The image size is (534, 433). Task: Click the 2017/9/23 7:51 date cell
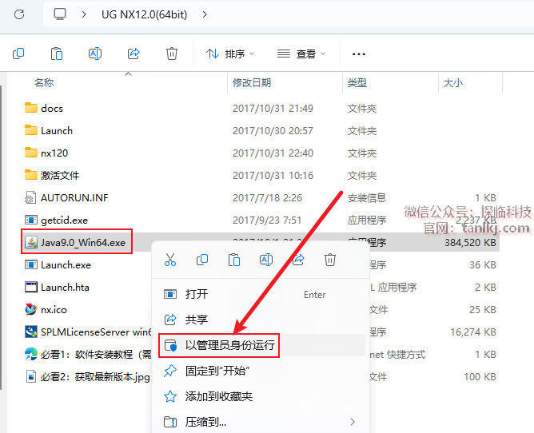[267, 220]
